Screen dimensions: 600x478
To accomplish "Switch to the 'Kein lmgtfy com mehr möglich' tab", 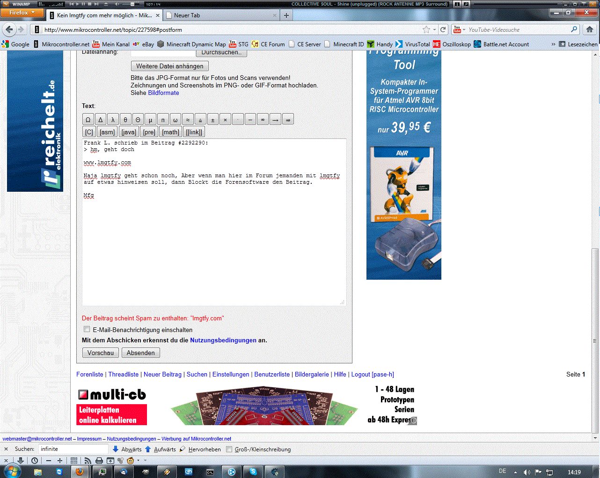I will pos(104,15).
